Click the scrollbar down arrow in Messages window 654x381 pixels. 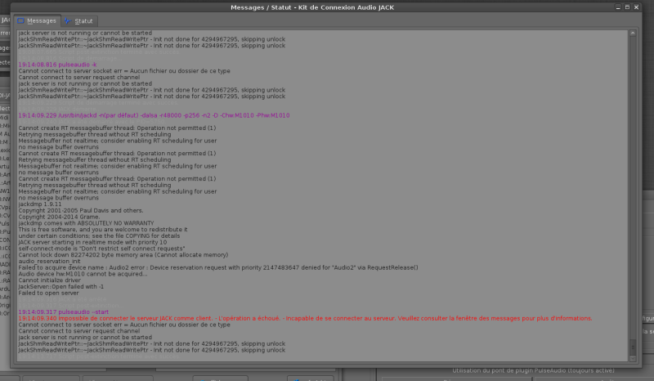click(x=633, y=358)
